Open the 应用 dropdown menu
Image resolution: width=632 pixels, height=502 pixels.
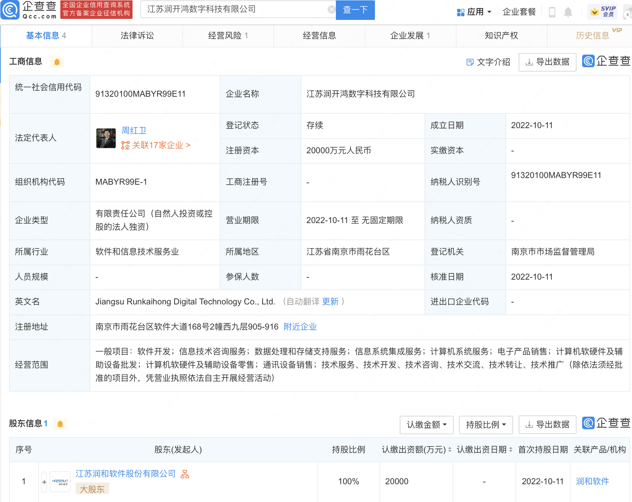[474, 12]
